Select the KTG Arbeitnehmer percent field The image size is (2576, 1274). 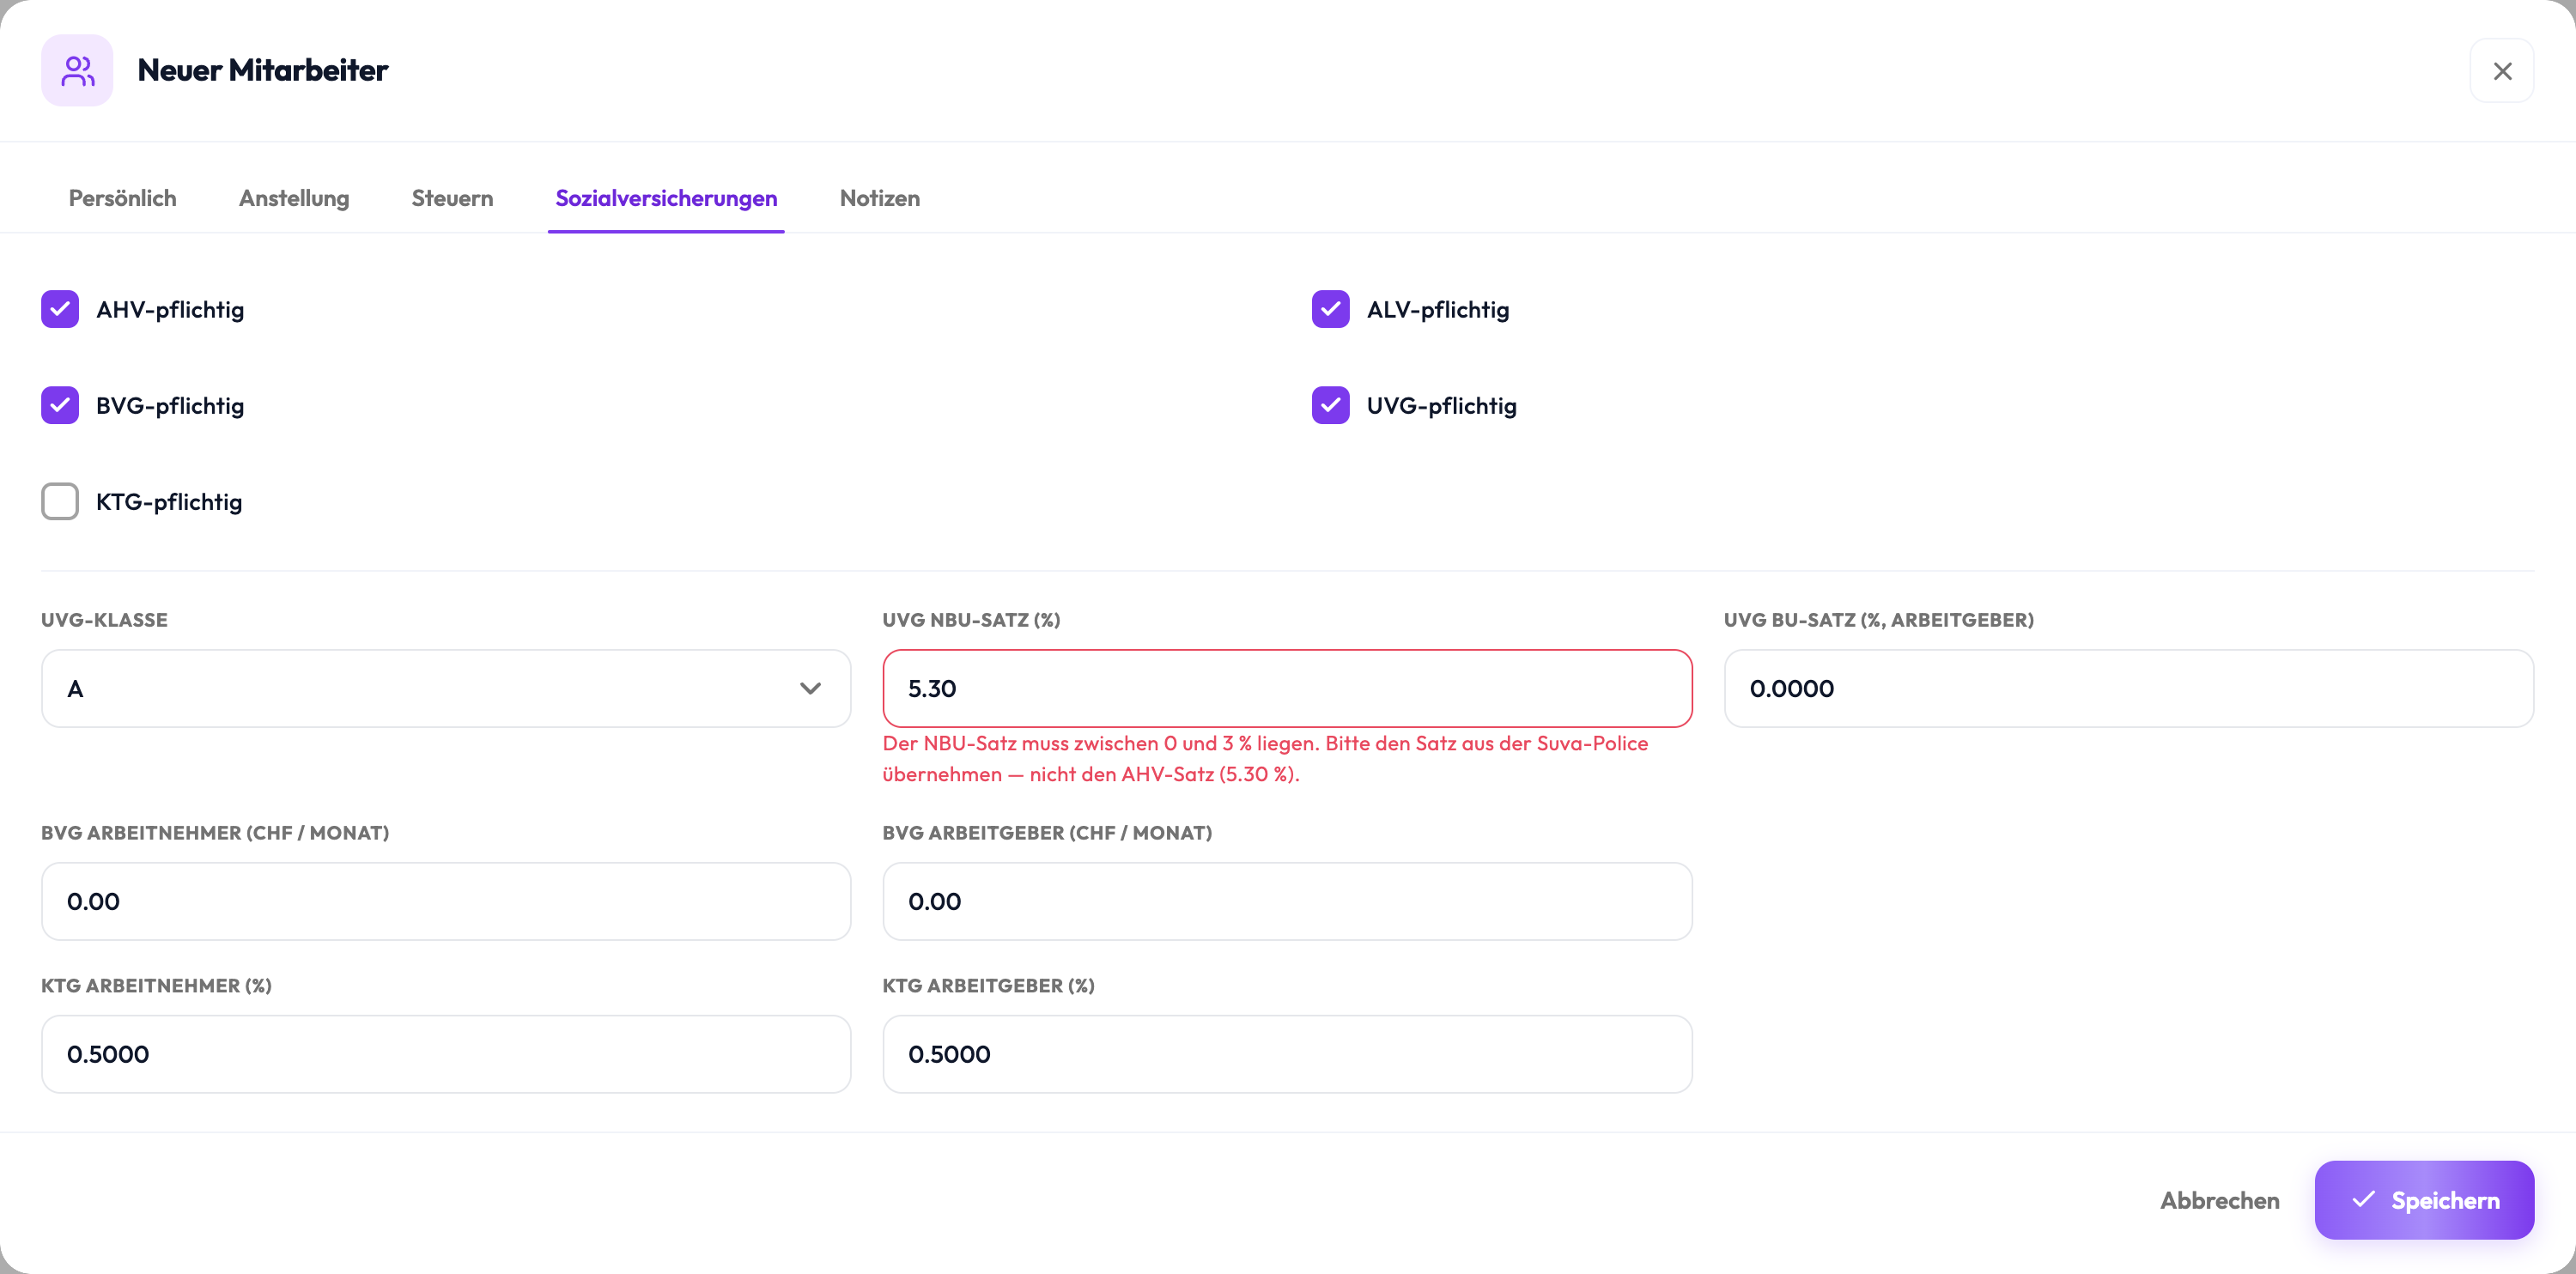(x=446, y=1054)
